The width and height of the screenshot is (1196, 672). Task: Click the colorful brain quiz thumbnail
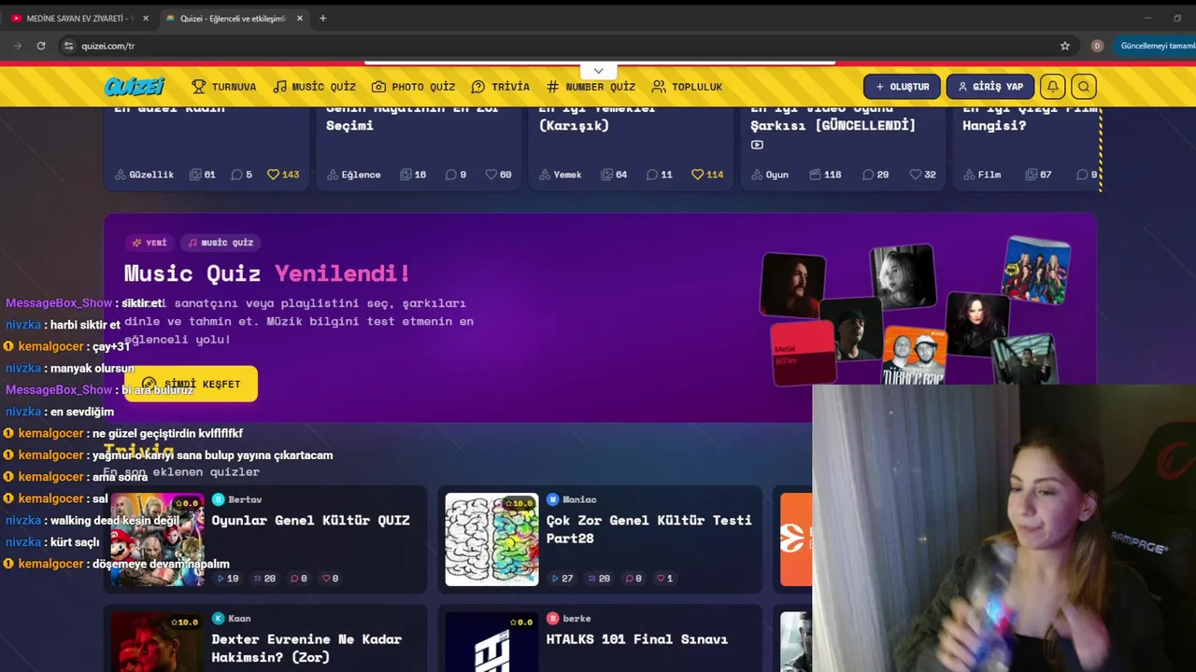[491, 539]
